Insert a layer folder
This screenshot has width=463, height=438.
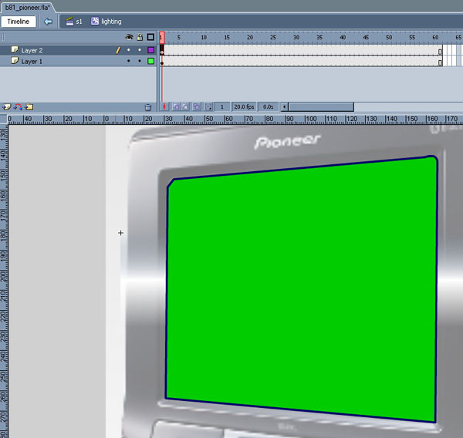tap(29, 107)
